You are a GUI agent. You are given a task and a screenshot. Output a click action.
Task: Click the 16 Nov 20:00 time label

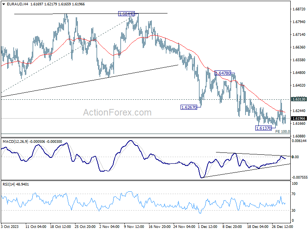pyautogui.click(x=159, y=226)
